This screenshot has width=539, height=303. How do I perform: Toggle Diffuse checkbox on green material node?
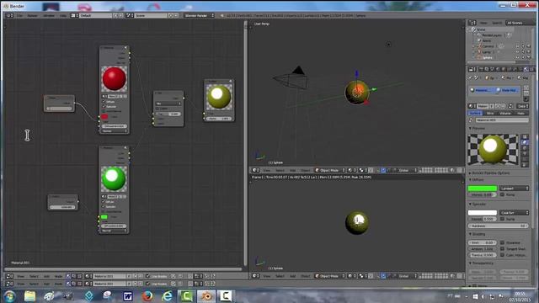click(x=104, y=202)
